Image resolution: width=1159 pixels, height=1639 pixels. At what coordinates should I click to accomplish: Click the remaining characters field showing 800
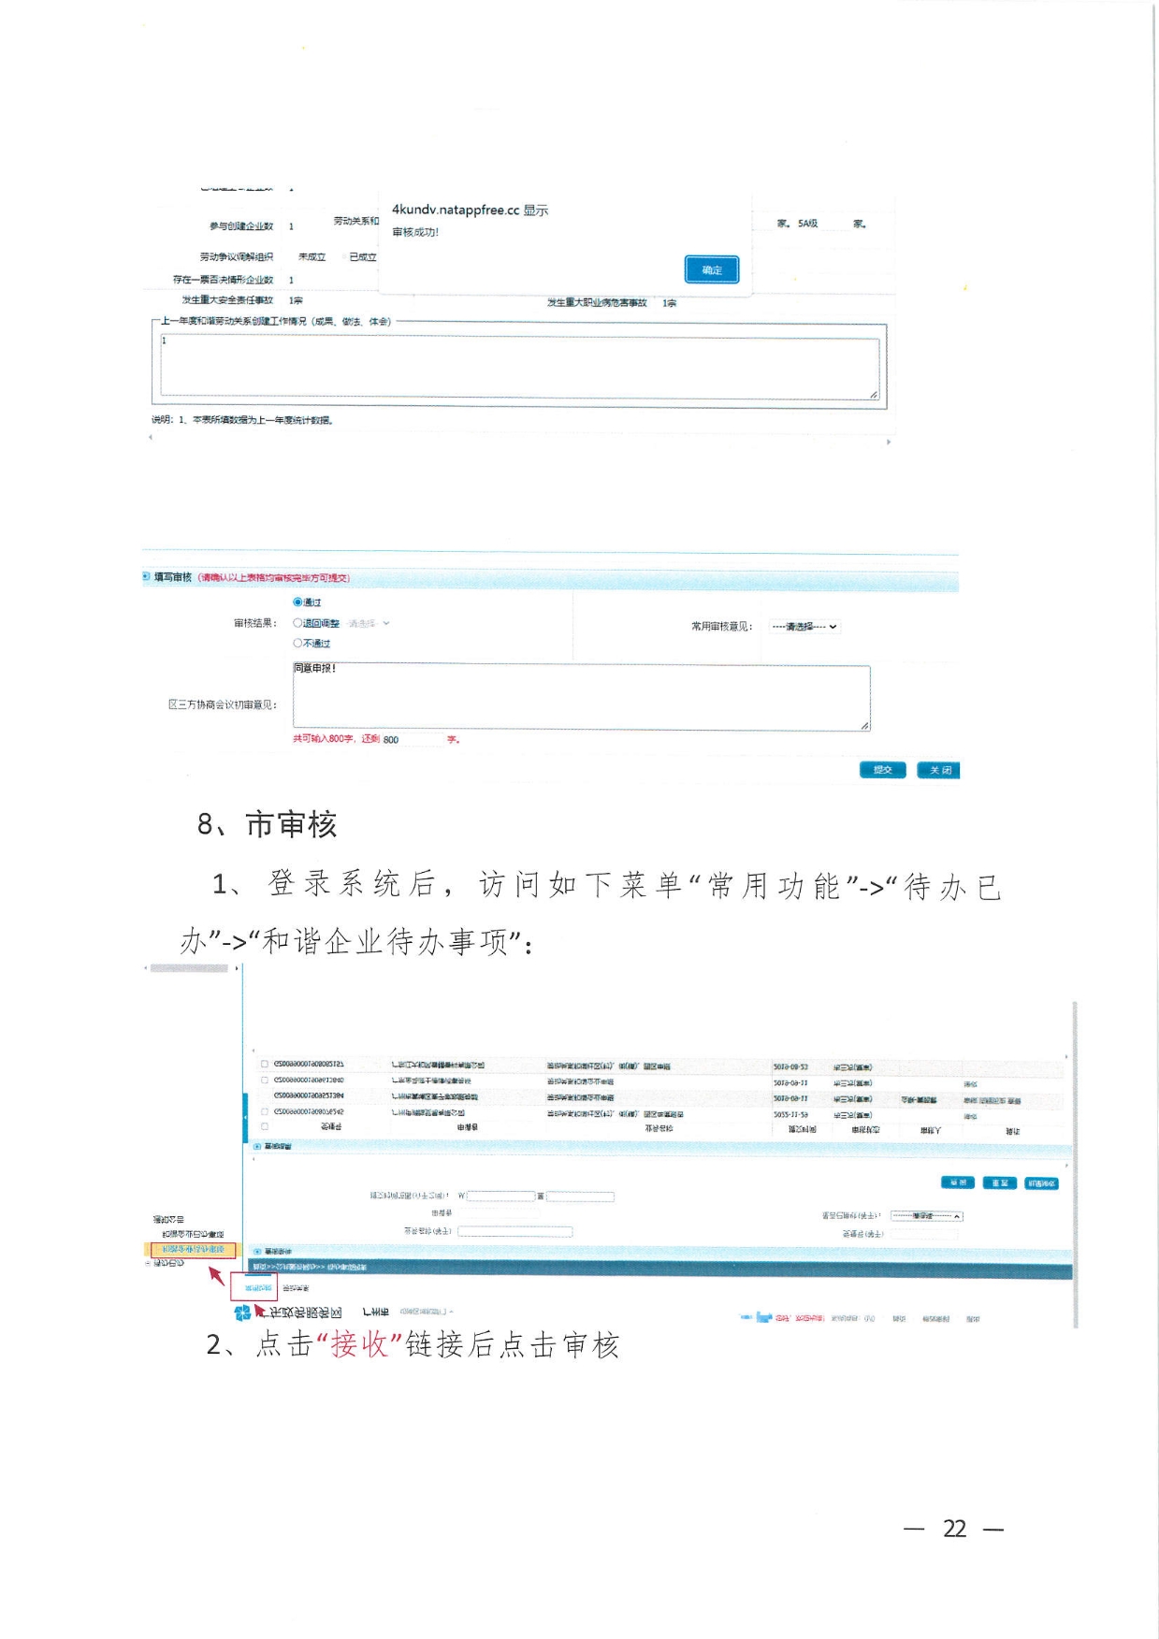[x=411, y=739]
